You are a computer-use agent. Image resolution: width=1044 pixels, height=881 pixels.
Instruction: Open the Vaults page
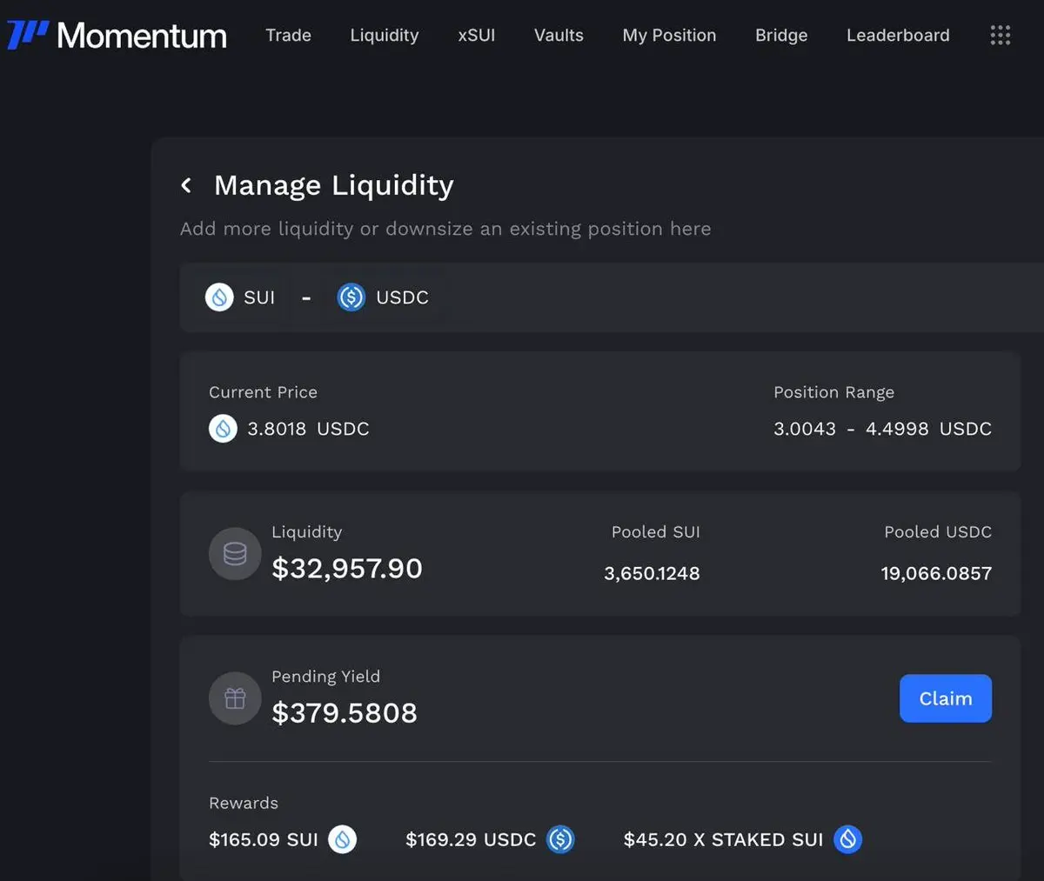[x=559, y=36]
